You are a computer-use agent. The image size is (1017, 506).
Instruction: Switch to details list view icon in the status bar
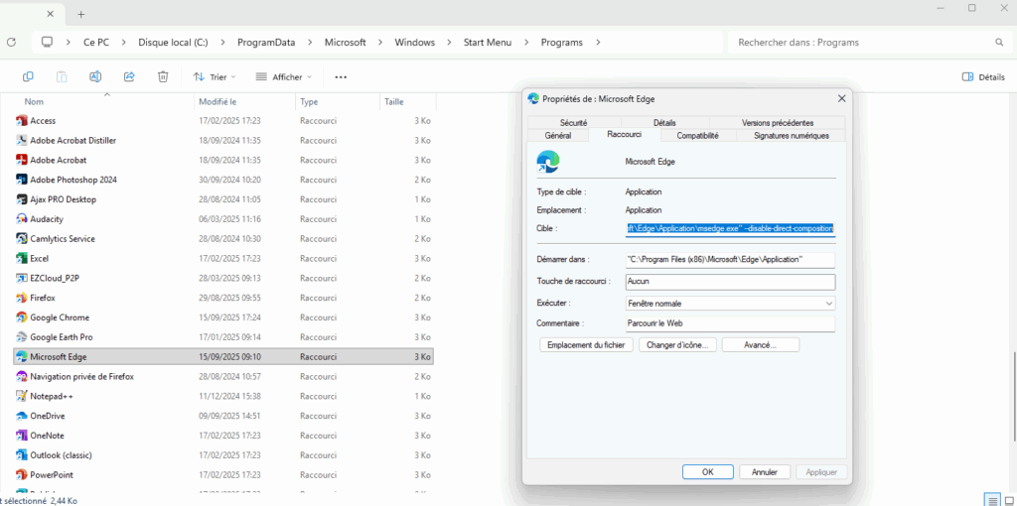[991, 500]
